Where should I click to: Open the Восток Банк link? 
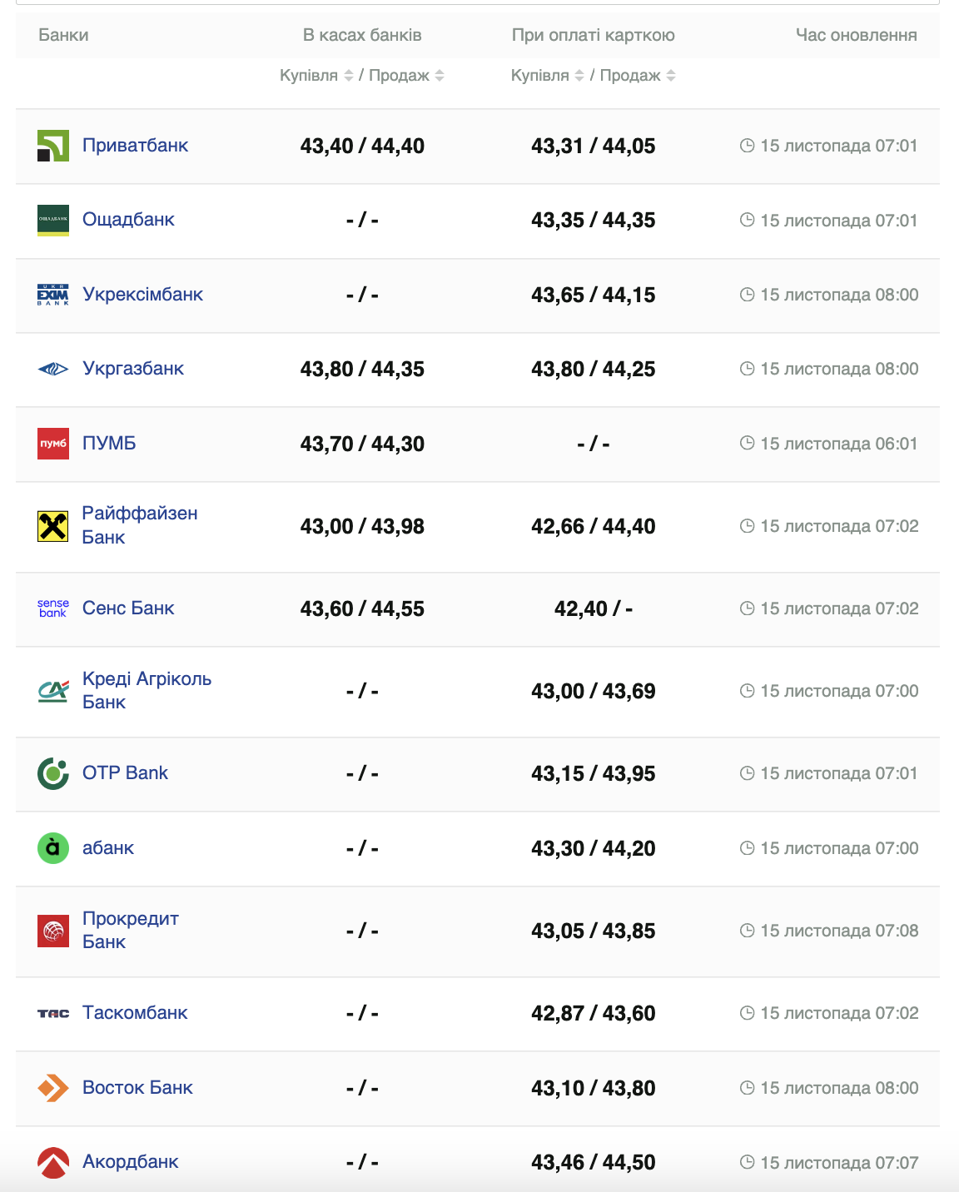[137, 1088]
